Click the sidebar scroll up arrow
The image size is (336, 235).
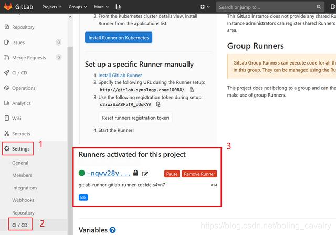click(x=70, y=17)
